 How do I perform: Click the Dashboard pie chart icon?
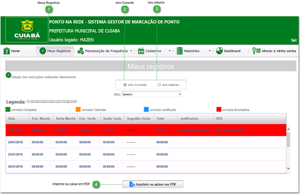(219, 51)
